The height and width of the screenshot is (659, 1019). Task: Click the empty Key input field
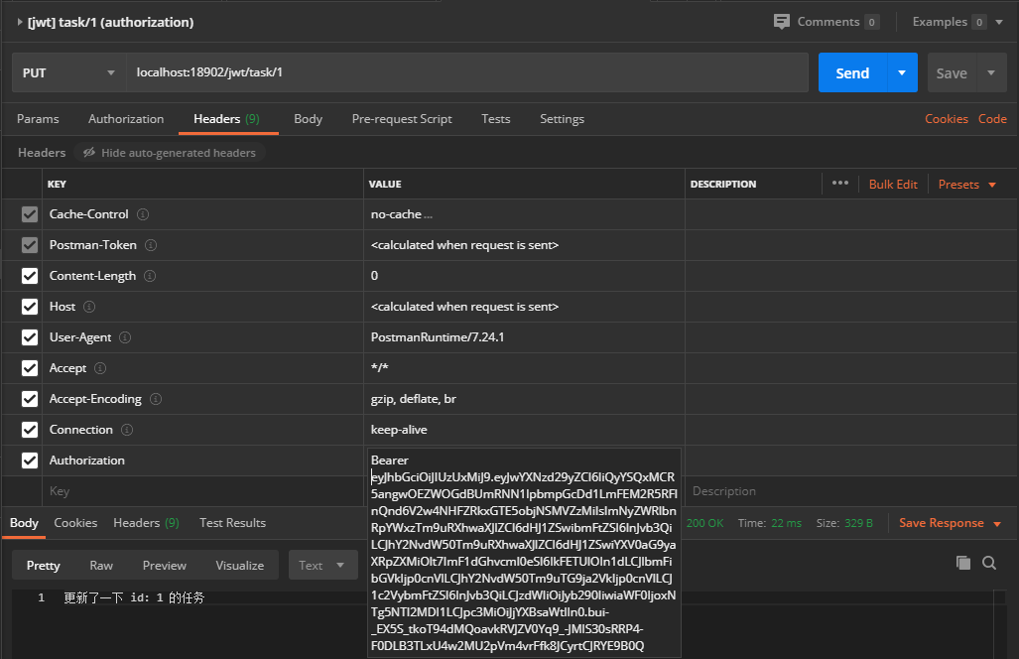point(202,491)
